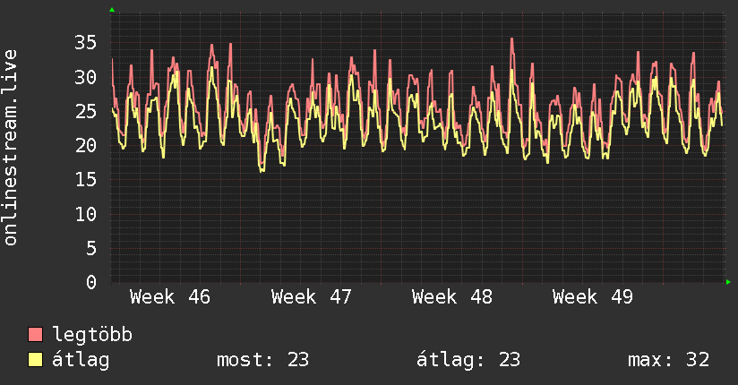
Task: Click the 10 y-axis tick label
Action: point(85,214)
